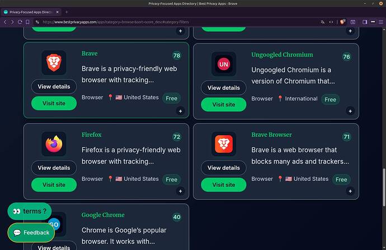Click the score badge 78 on Brave
The height and width of the screenshot is (250, 386).
[x=177, y=55]
